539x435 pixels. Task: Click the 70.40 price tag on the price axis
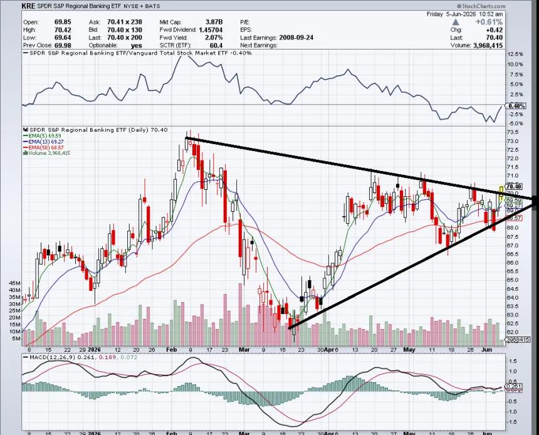[x=514, y=186]
